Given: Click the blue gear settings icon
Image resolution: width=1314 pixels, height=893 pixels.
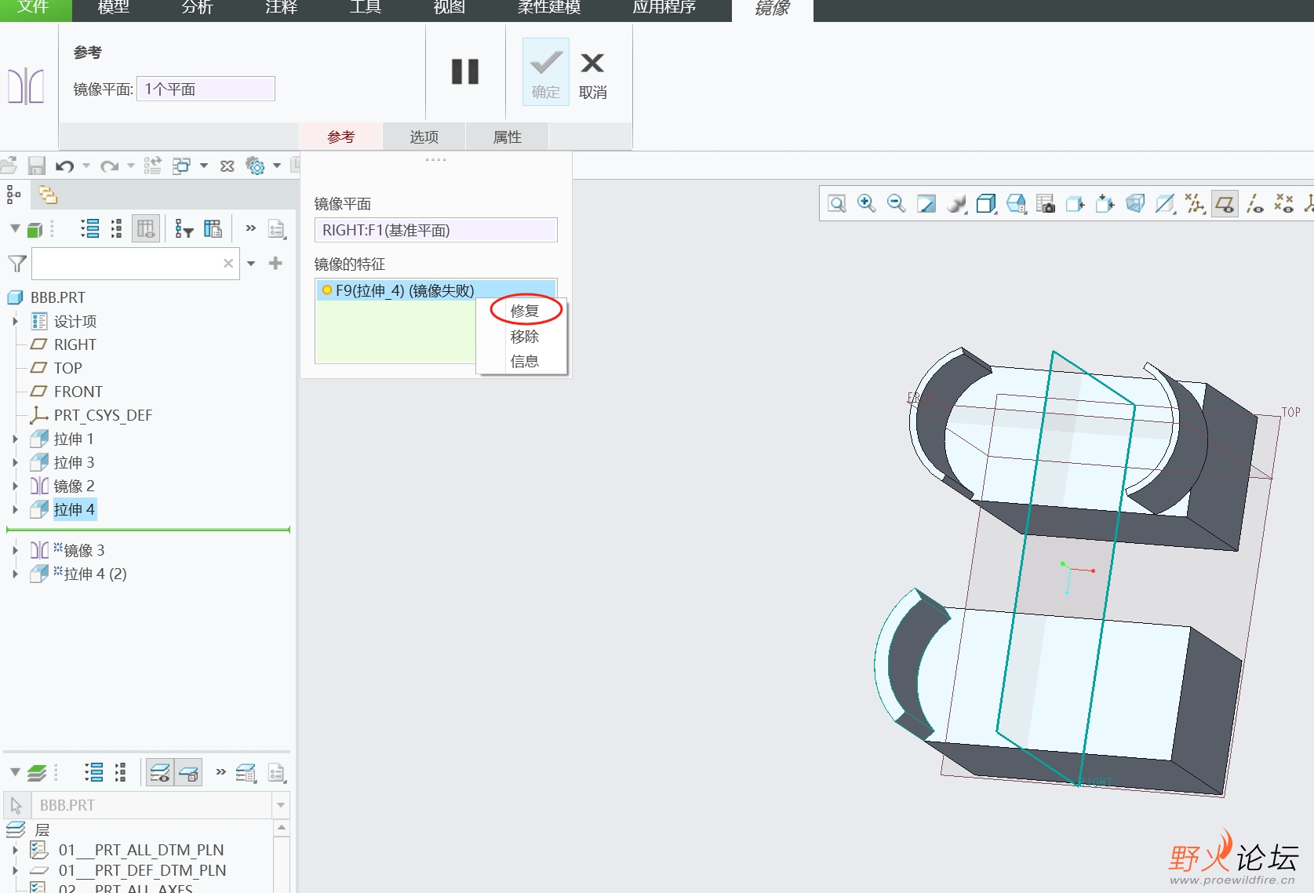Looking at the screenshot, I should pyautogui.click(x=256, y=166).
